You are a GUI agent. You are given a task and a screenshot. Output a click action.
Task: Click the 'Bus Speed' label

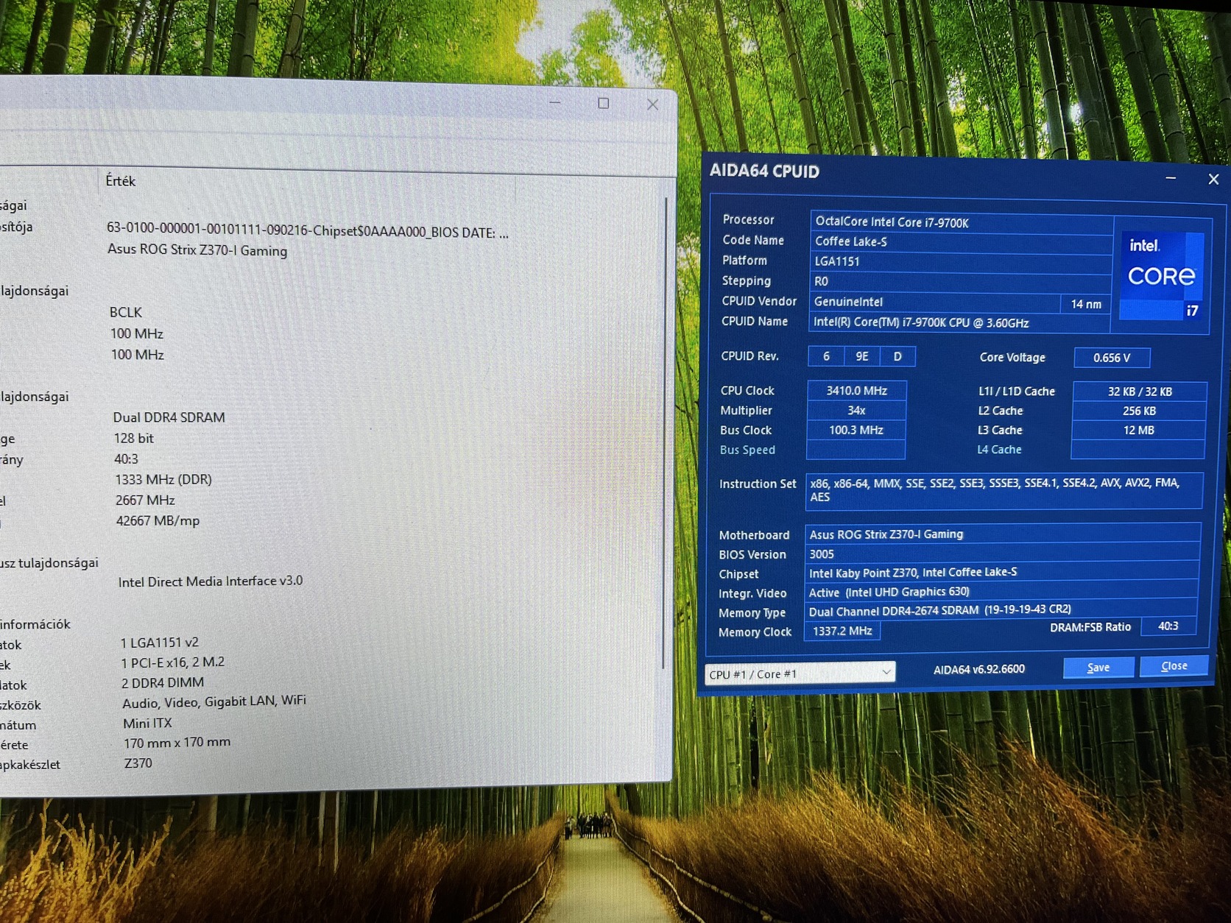747,450
